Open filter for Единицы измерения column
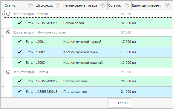The image size is (173, 109). click(167, 5)
